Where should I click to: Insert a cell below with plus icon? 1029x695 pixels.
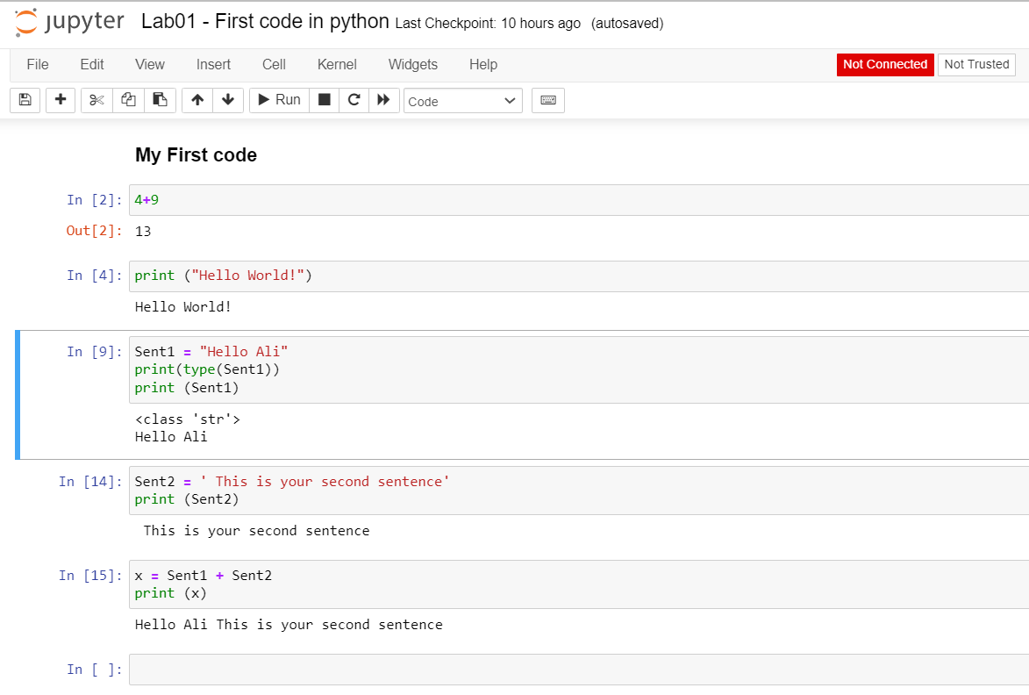61,100
